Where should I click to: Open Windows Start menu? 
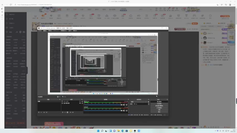[x=98, y=131]
